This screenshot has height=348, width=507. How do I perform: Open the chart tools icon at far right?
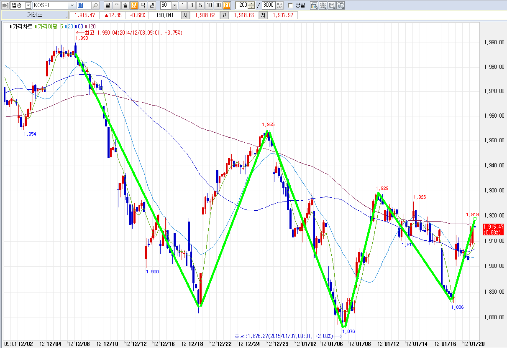(341, 5)
